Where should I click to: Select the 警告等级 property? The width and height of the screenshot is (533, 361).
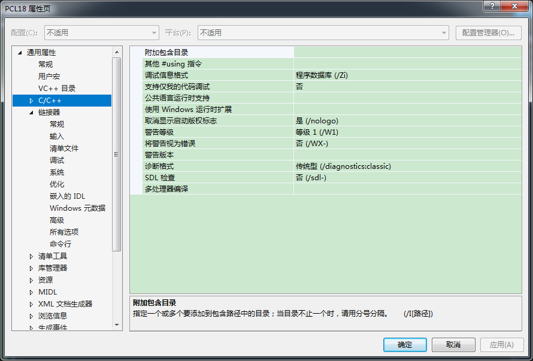click(x=218, y=132)
